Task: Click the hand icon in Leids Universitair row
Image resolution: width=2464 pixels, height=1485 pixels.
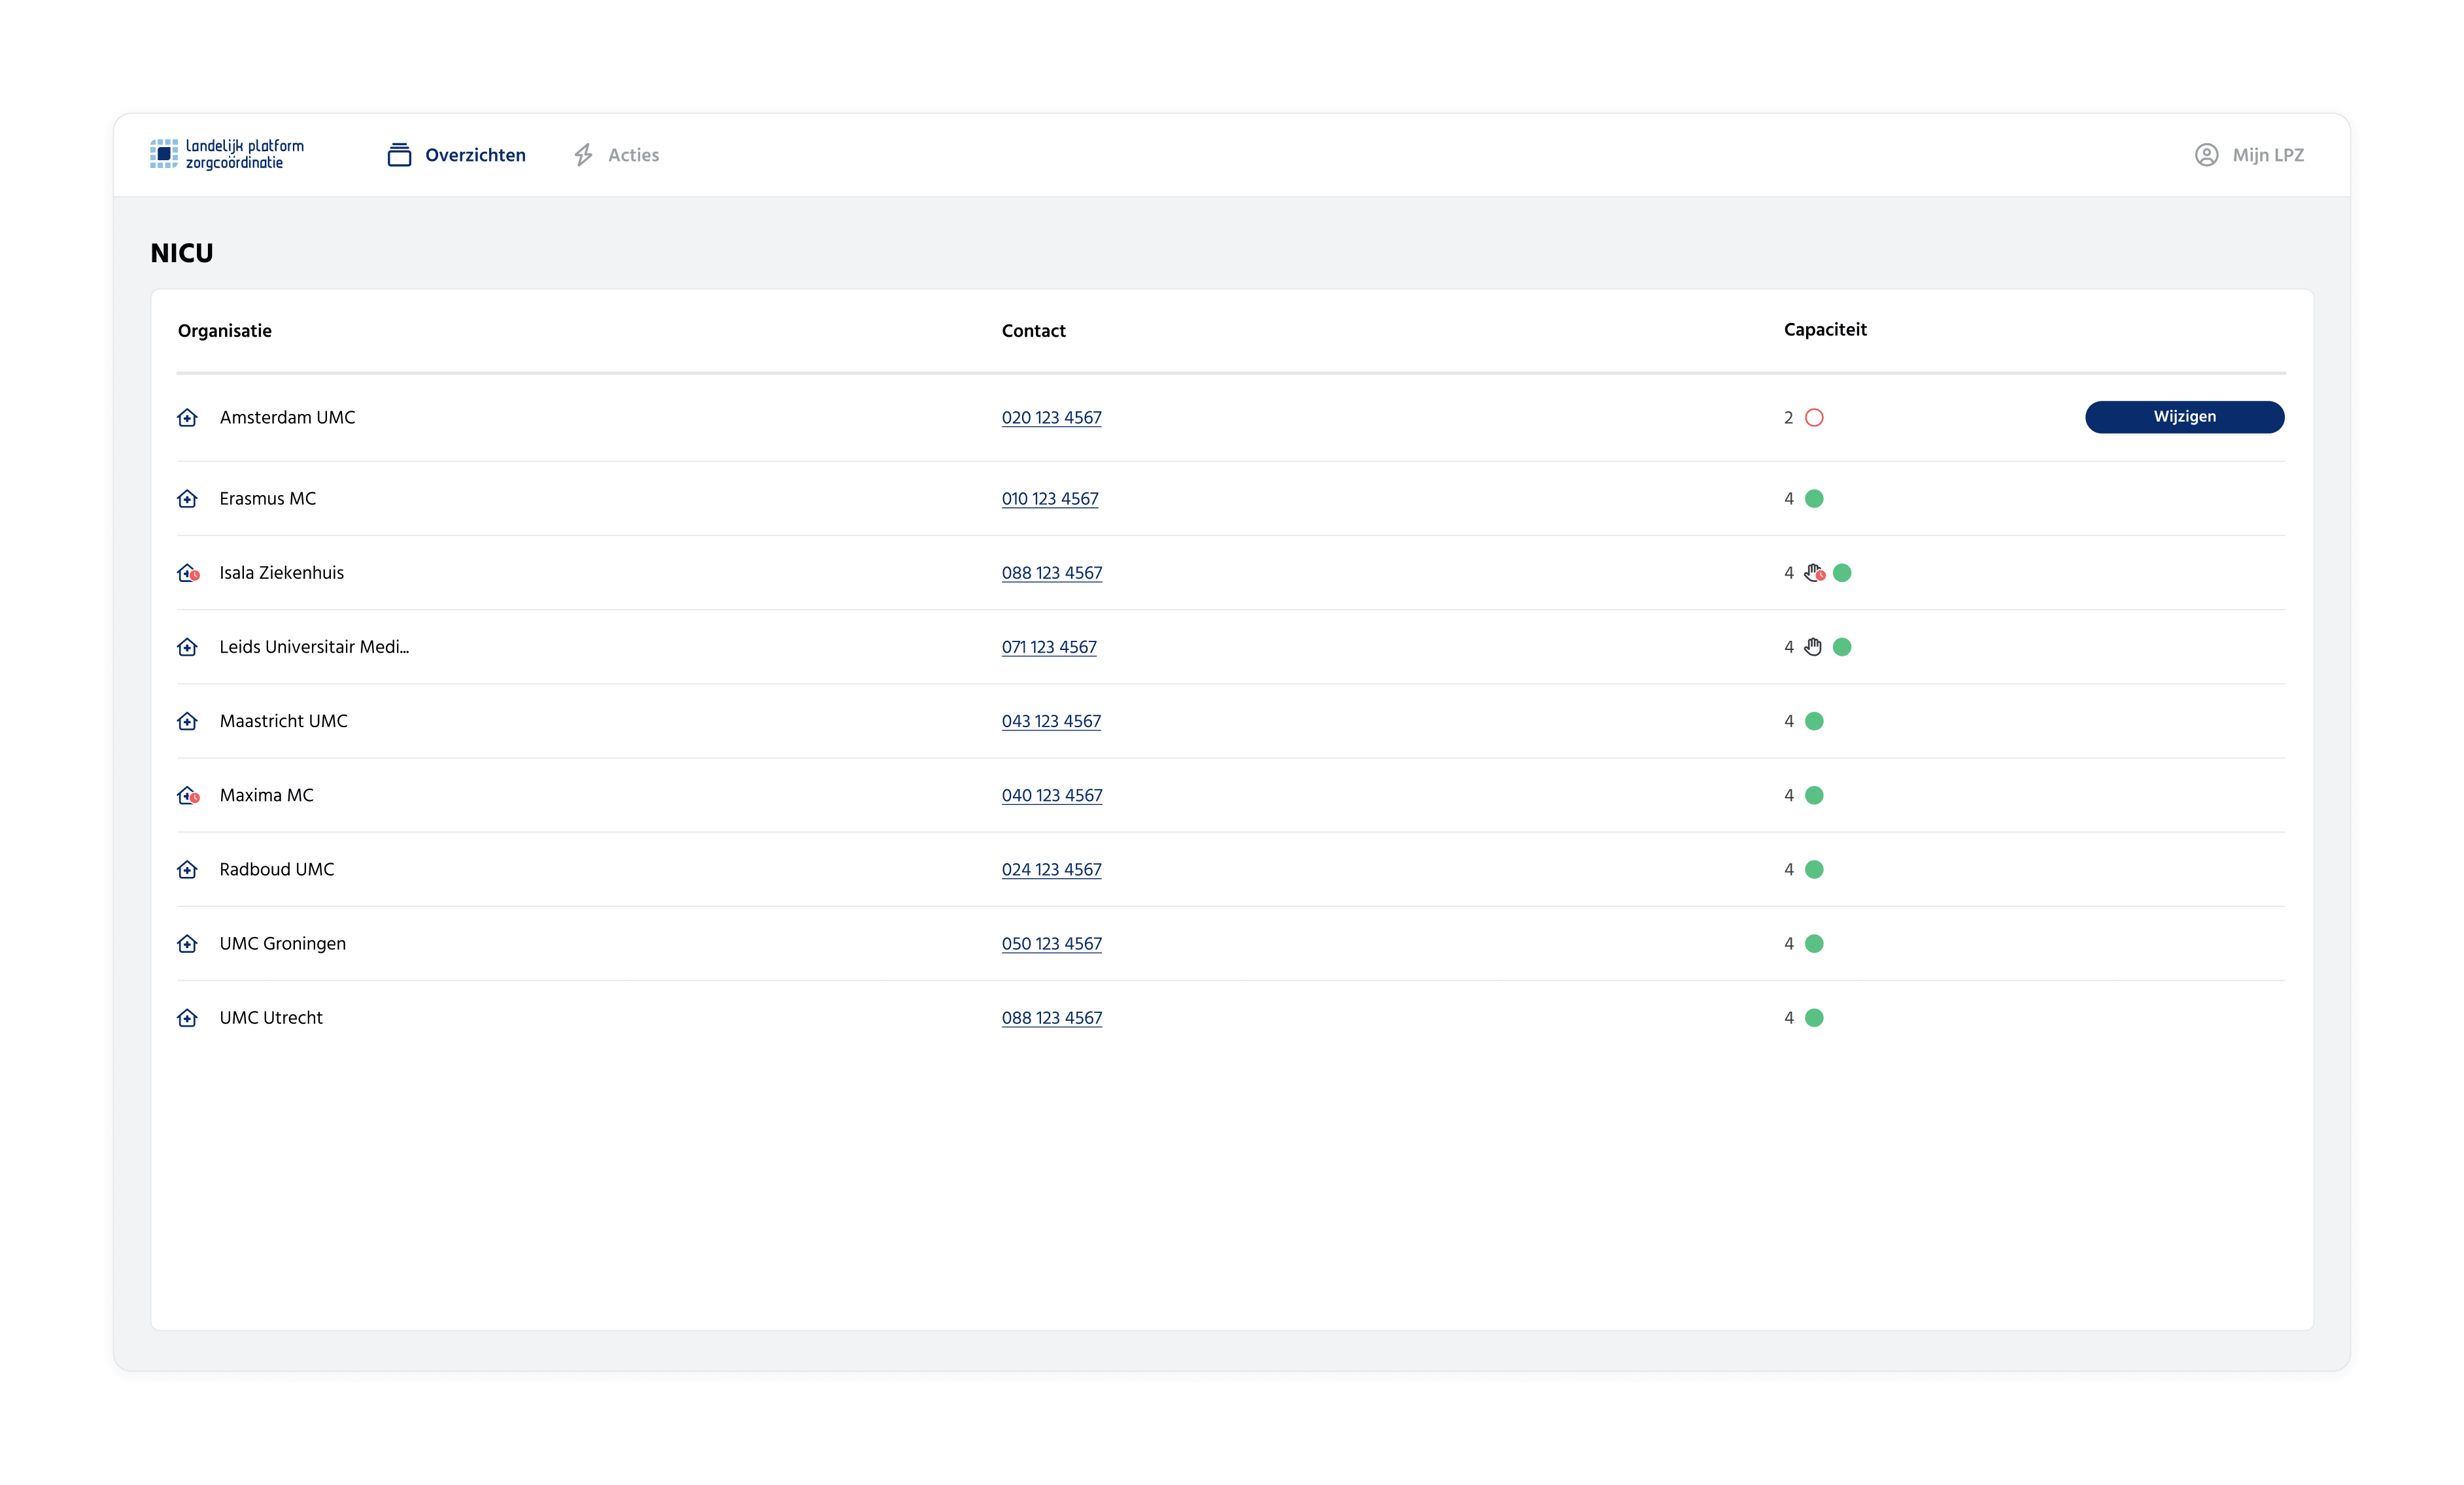Action: click(1813, 647)
